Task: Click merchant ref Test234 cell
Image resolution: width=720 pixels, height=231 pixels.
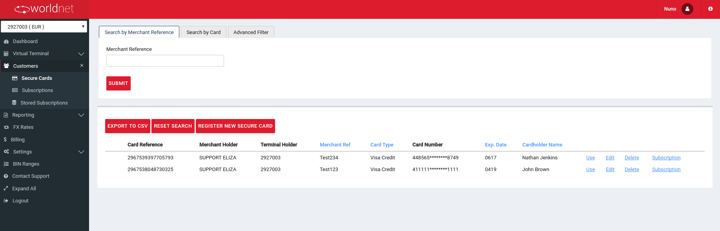Action: (x=329, y=158)
